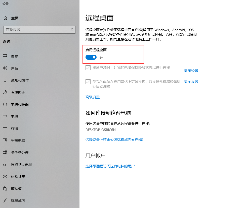The height and width of the screenshot is (208, 248).
Task: Click the home icon beside 主页
Action: 5,18
